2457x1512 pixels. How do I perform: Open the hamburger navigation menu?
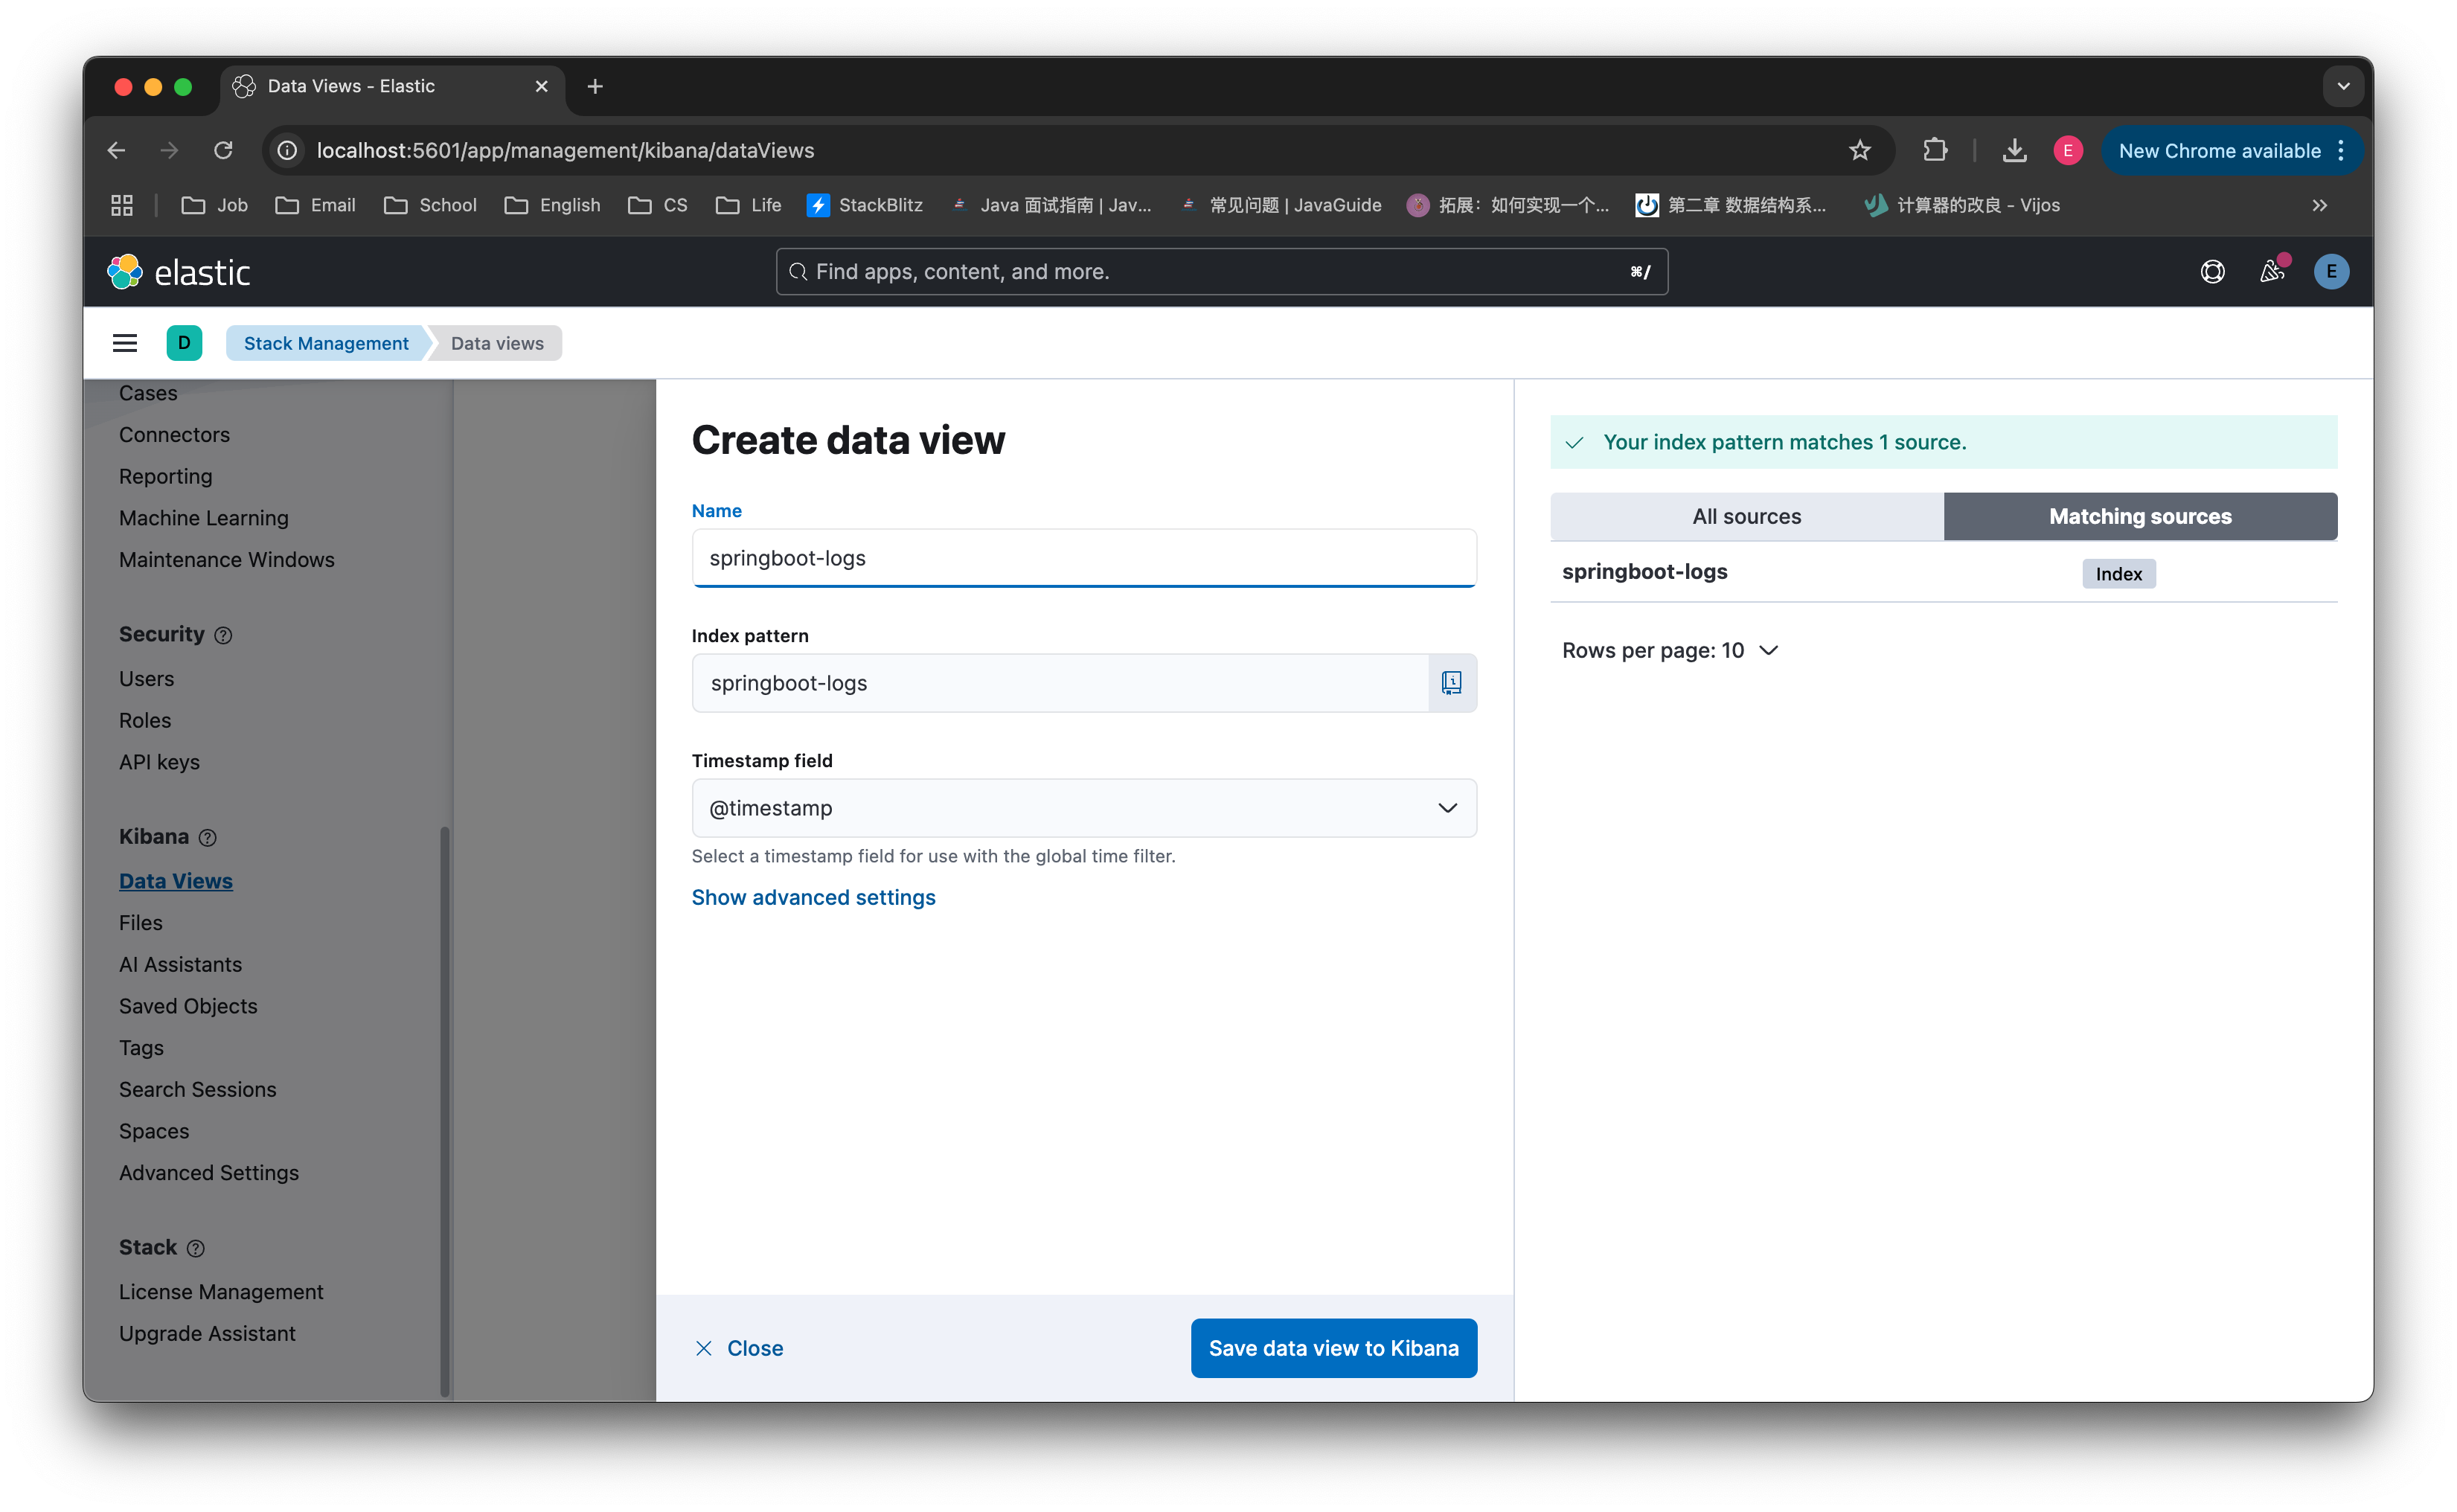click(x=124, y=343)
